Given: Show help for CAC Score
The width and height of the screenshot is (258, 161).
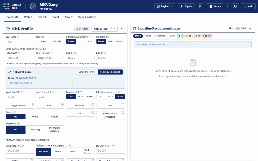Looking at the screenshot, I should (23, 146).
